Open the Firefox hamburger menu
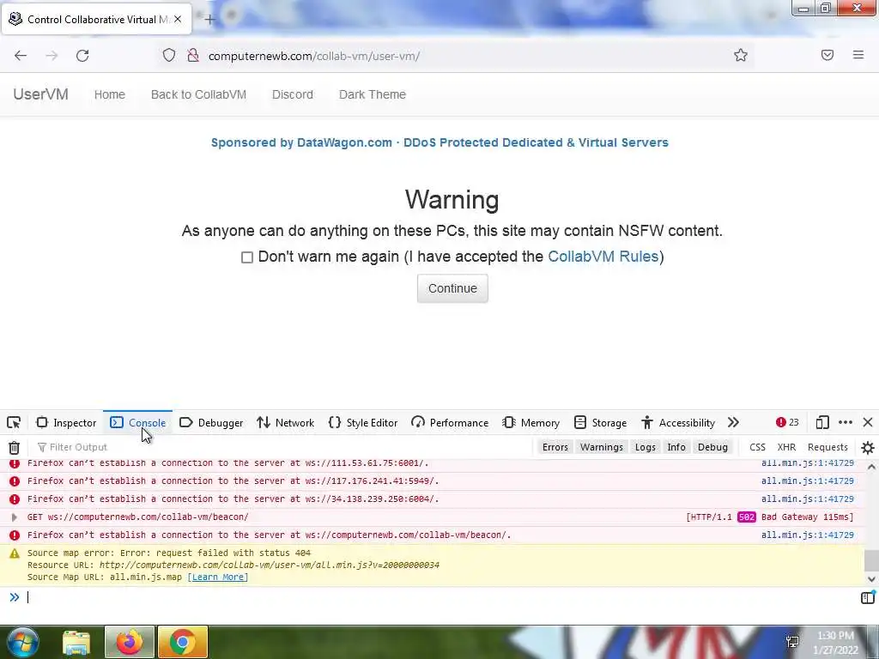 (858, 55)
